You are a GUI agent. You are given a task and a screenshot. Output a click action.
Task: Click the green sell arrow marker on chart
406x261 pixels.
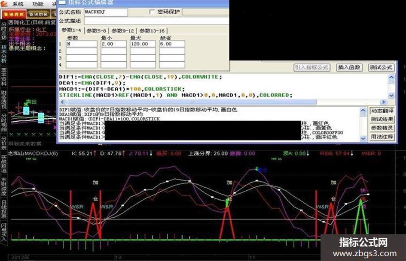(257, 169)
